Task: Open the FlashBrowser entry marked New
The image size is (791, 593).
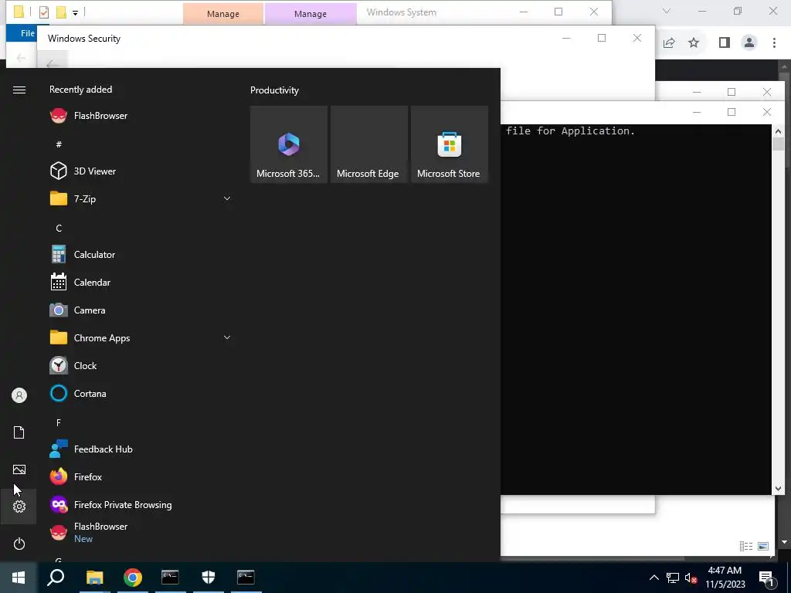Action: pos(140,533)
